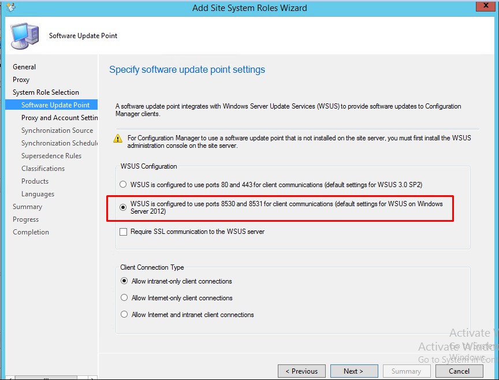Open Proxy and Account Settings step

(59, 118)
